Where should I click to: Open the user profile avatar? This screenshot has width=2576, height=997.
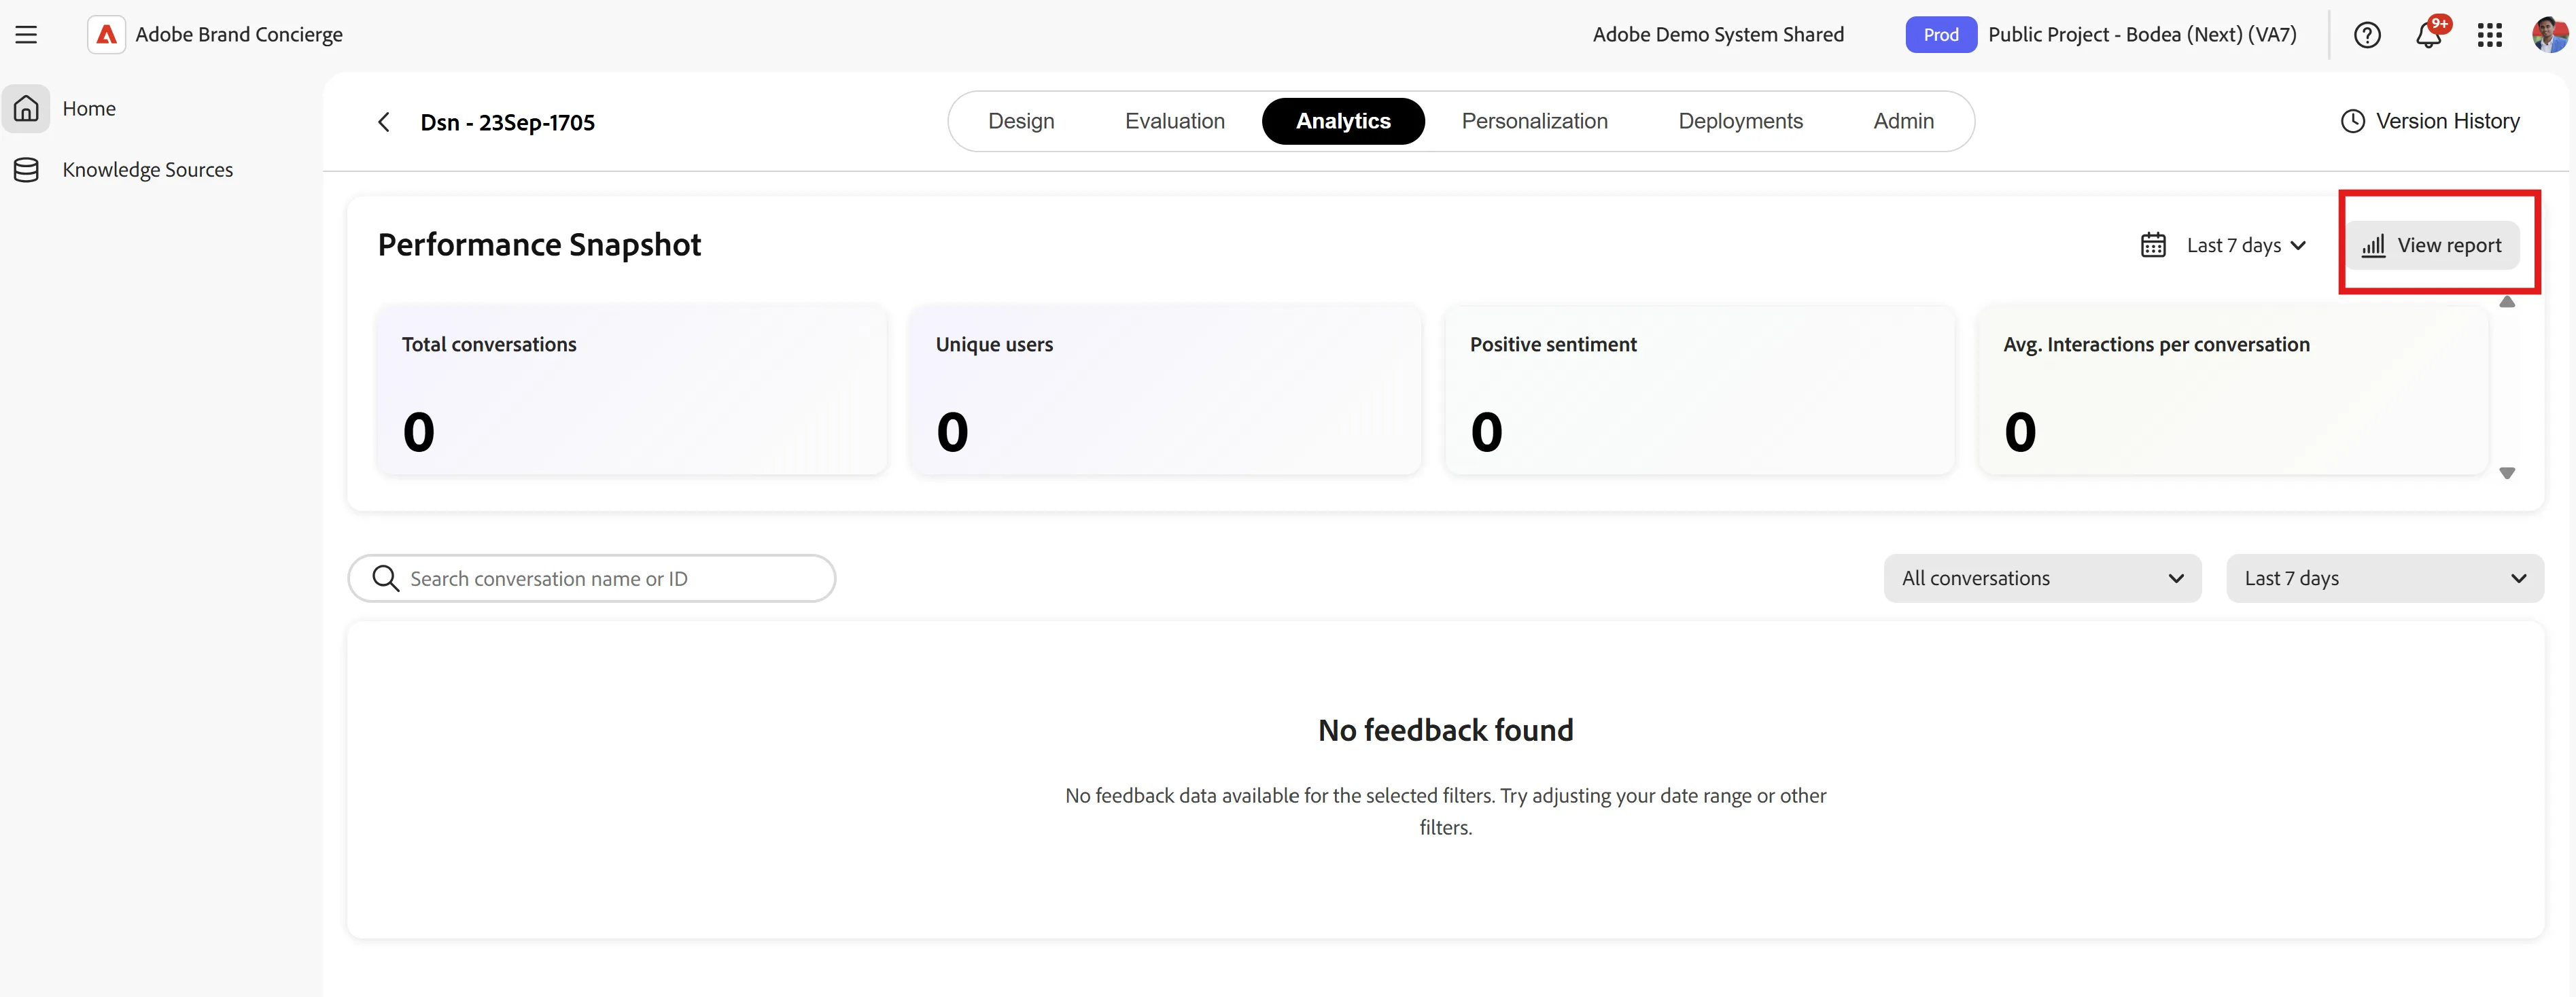tap(2549, 35)
